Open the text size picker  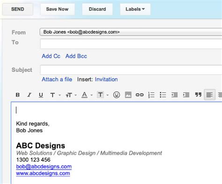point(69,95)
